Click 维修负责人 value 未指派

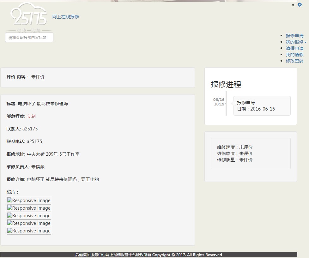pos(38,167)
